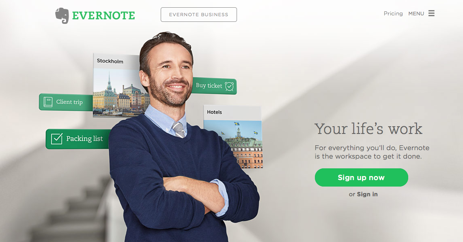Click the notebook icon on Client trip

(x=48, y=102)
